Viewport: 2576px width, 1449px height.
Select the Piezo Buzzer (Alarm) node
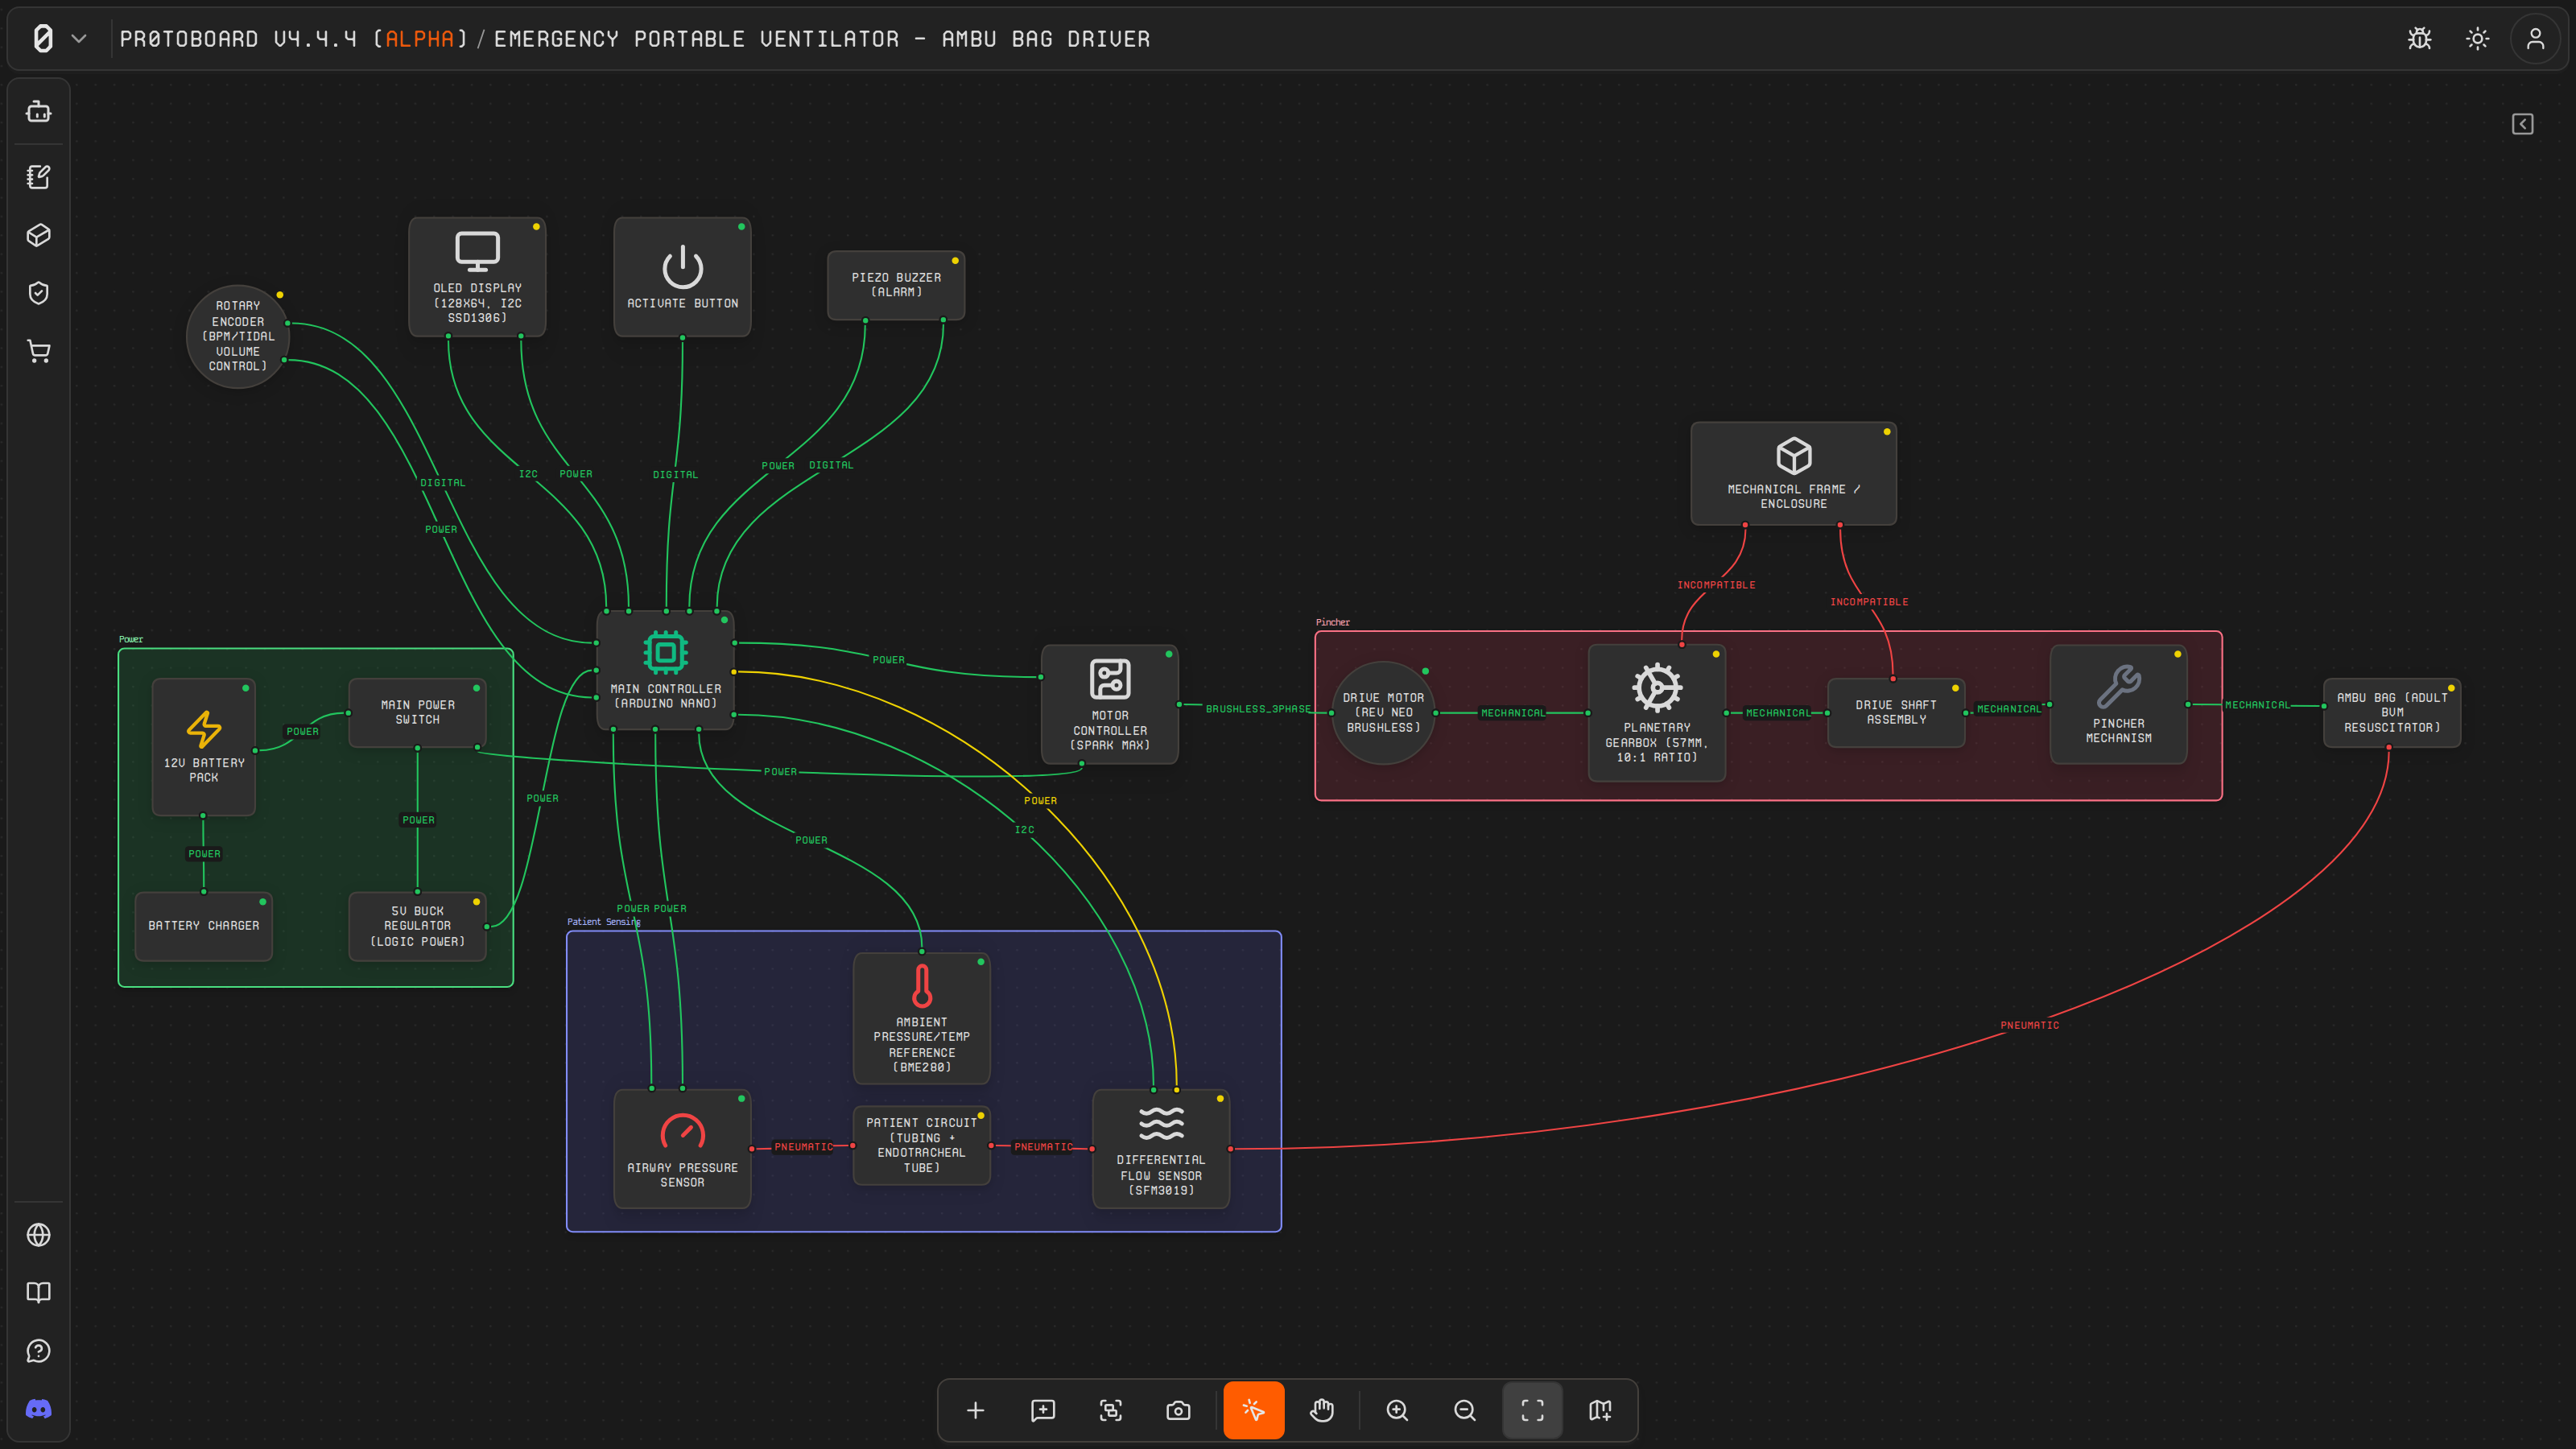click(896, 285)
